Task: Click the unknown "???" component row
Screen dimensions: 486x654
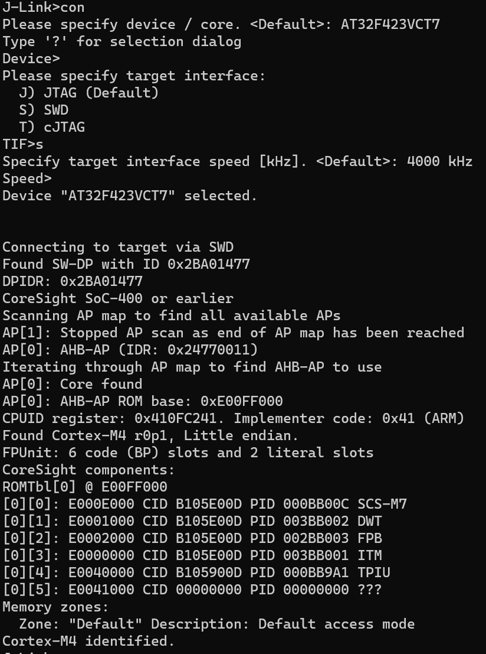Action: (192, 590)
